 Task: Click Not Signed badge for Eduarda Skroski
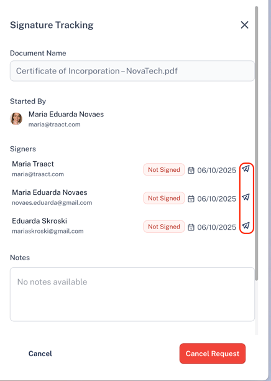[x=164, y=227]
